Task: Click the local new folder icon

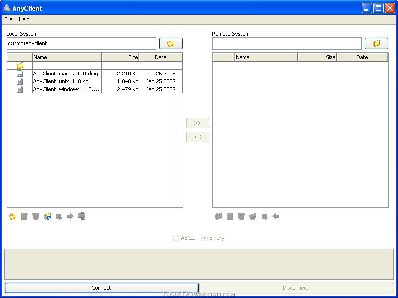Action: pos(13,216)
